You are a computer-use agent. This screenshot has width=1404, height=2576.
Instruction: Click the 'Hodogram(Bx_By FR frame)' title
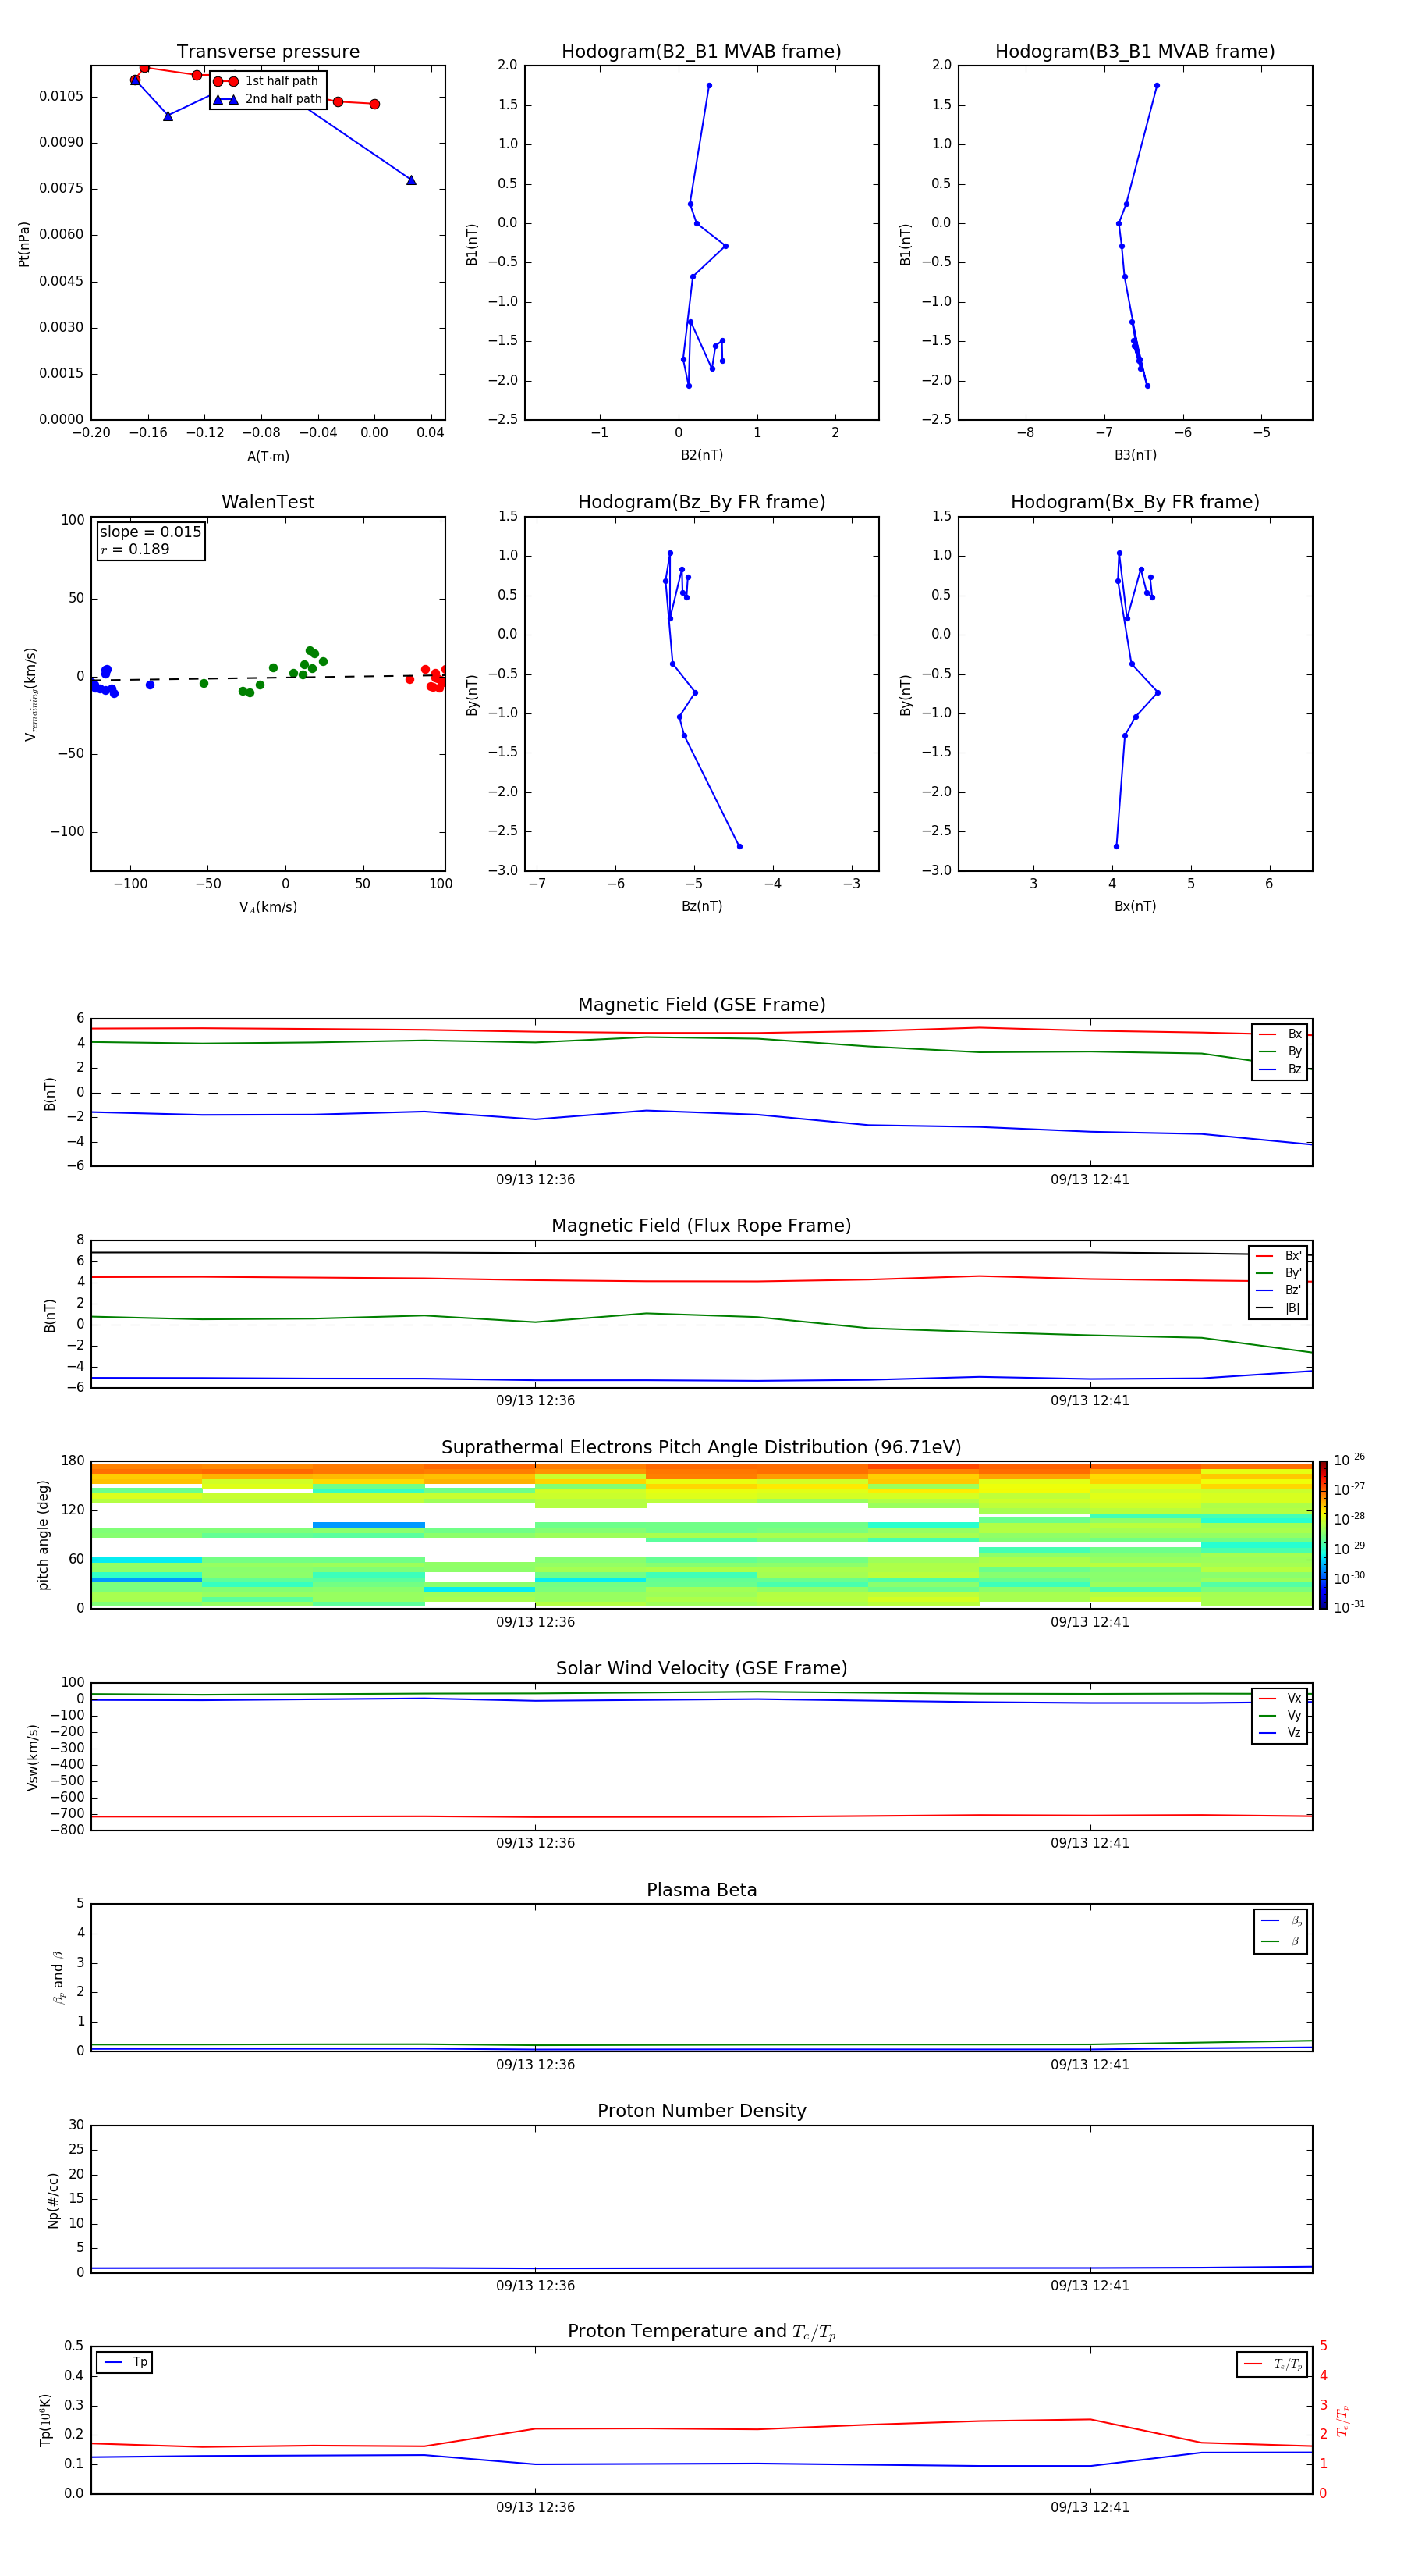pos(1135,502)
